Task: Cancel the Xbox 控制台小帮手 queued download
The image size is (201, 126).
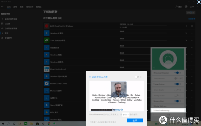Action: pos(186,40)
